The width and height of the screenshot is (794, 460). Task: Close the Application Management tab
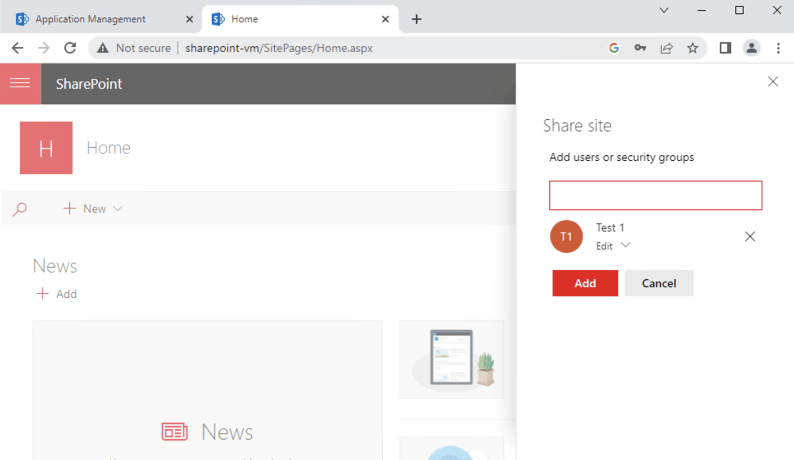tap(189, 19)
